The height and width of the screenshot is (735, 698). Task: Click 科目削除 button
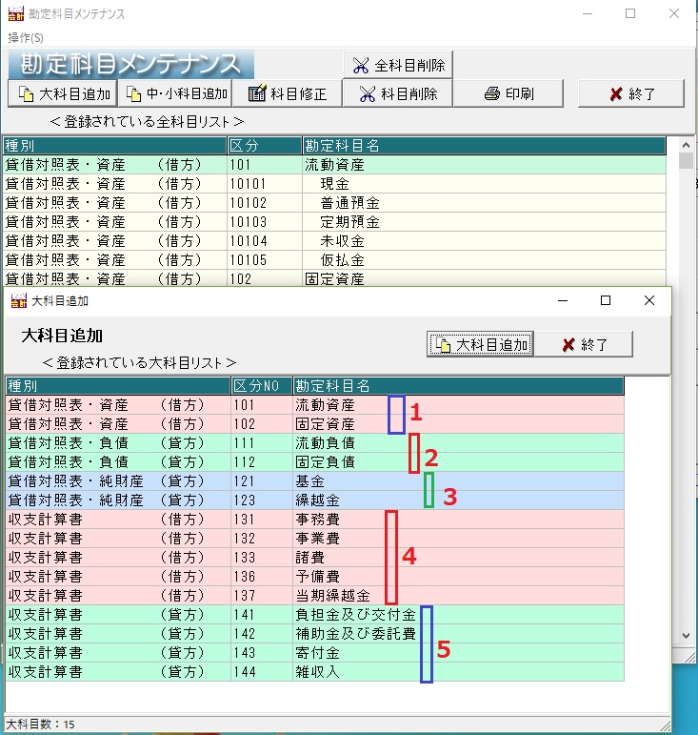click(x=397, y=93)
